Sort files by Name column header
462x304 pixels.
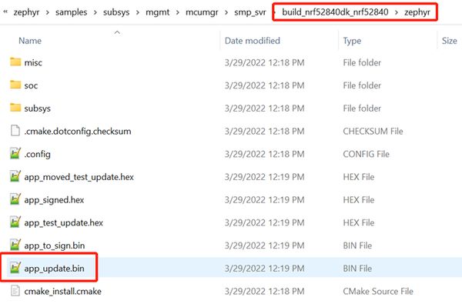click(30, 41)
